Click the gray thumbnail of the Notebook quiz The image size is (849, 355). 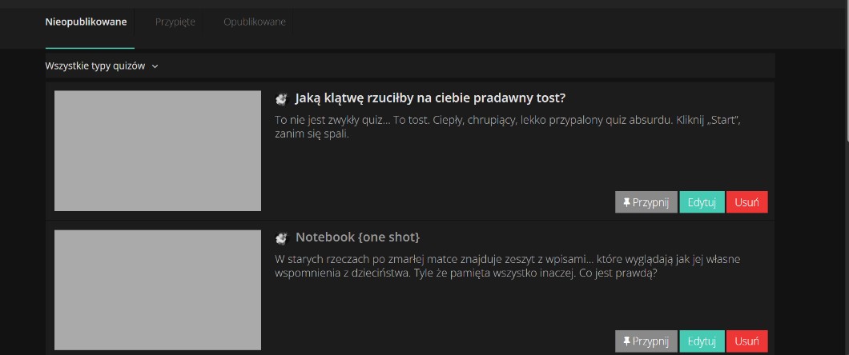pos(158,289)
